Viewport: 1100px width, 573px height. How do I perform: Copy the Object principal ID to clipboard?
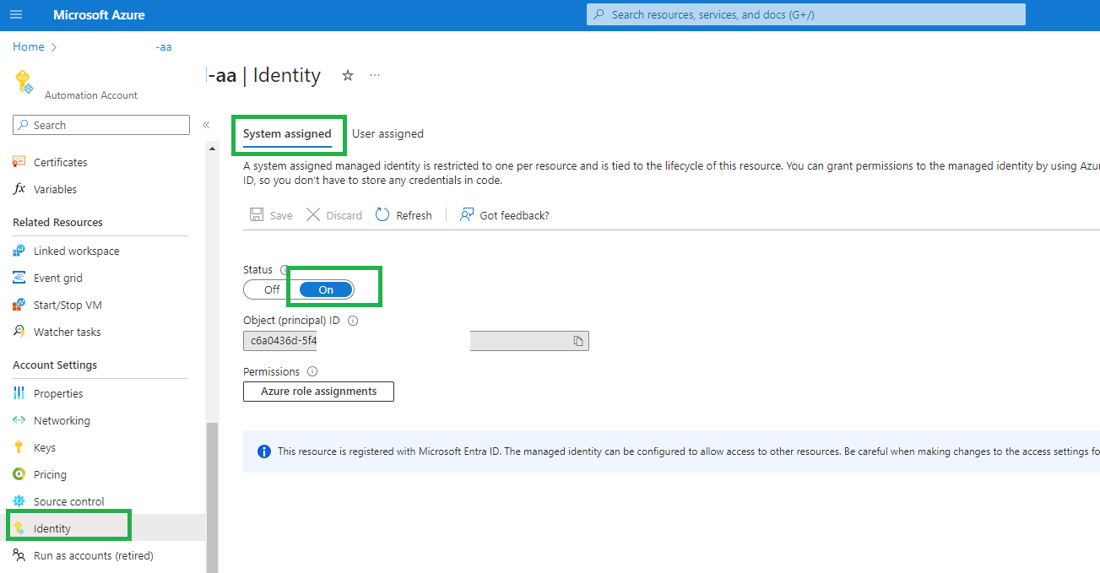tap(578, 341)
